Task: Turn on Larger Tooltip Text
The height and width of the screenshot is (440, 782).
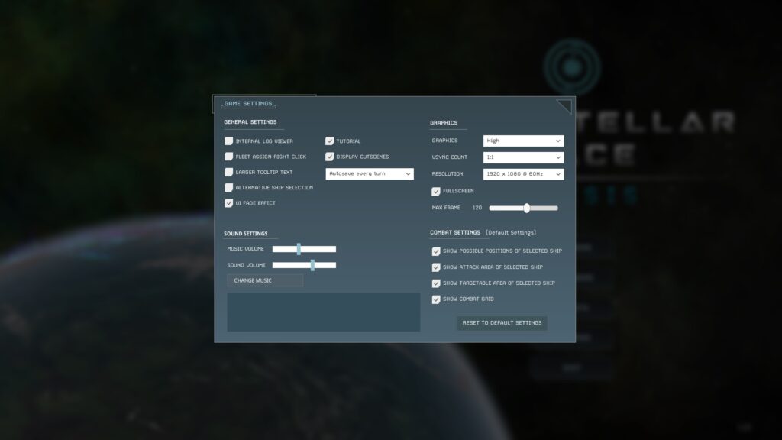Action: (x=228, y=172)
